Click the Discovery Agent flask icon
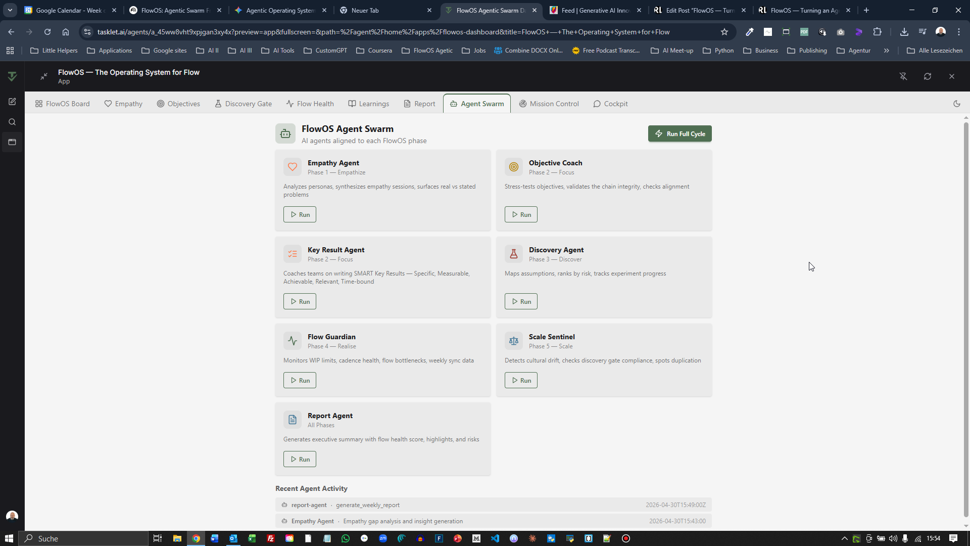 coord(514,254)
